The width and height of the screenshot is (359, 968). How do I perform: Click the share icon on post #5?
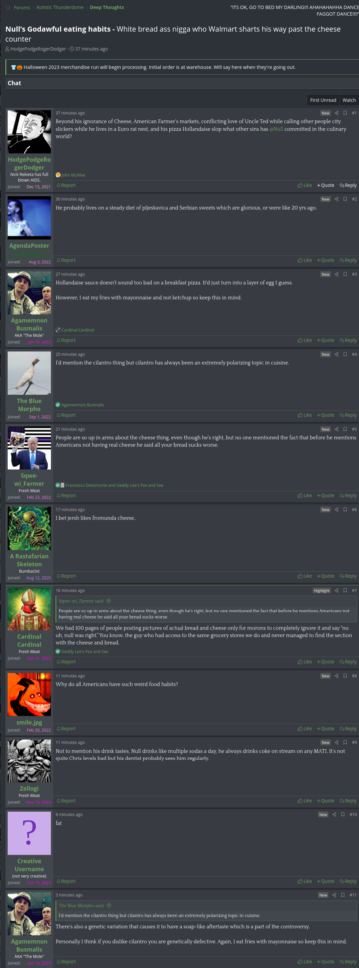click(336, 429)
